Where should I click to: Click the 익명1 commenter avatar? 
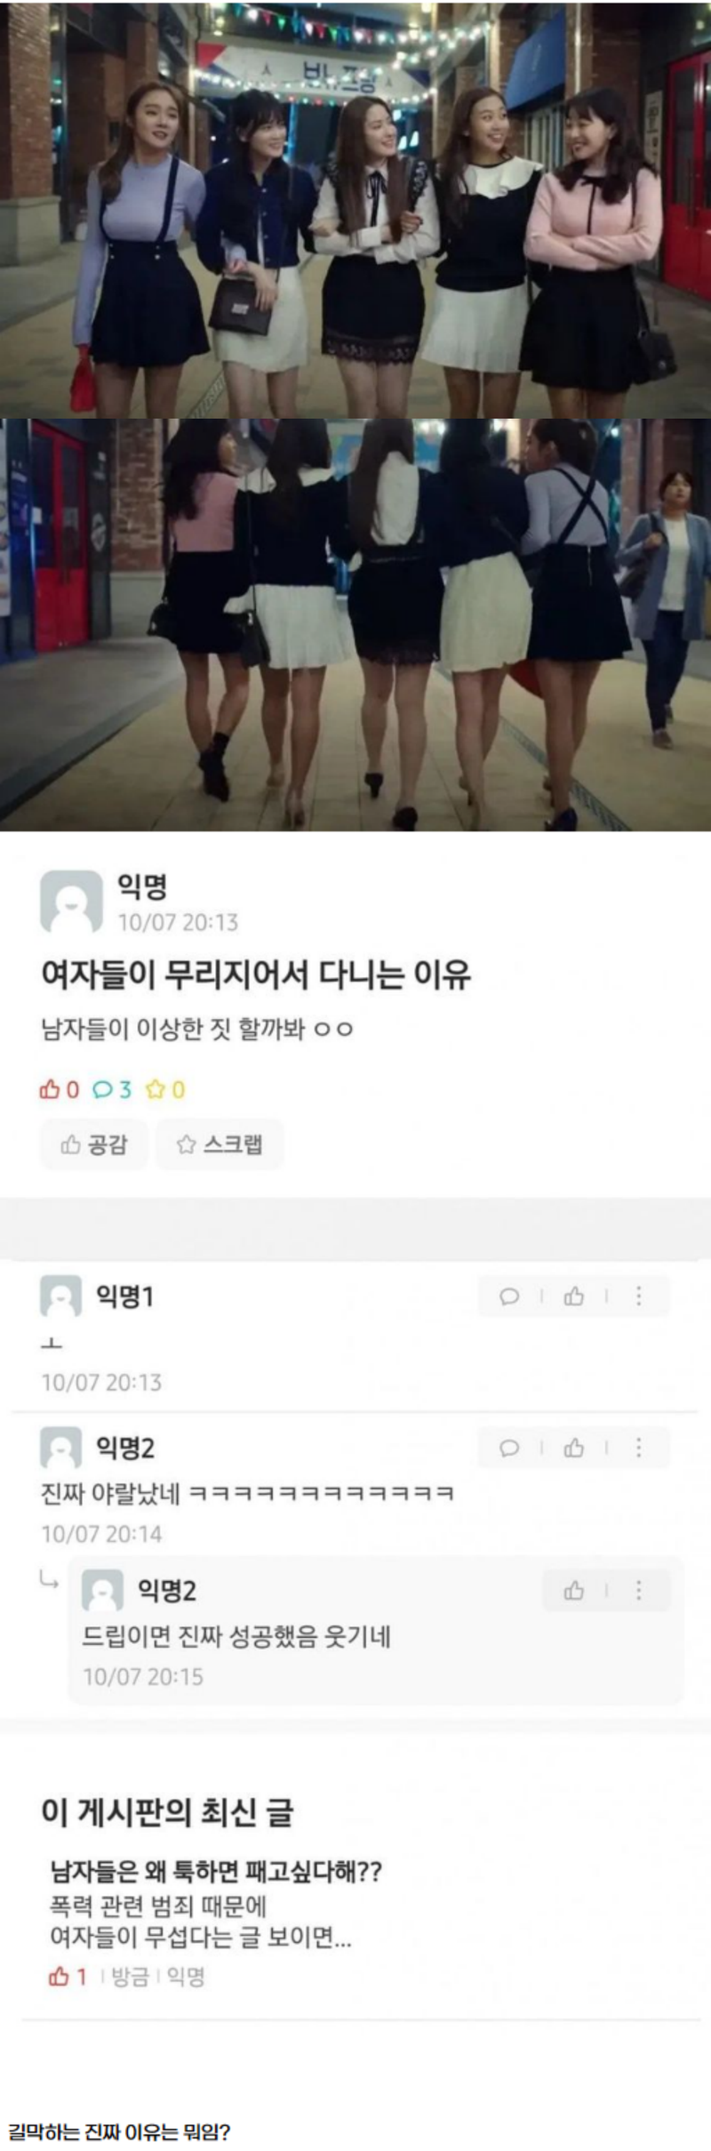coord(60,1296)
